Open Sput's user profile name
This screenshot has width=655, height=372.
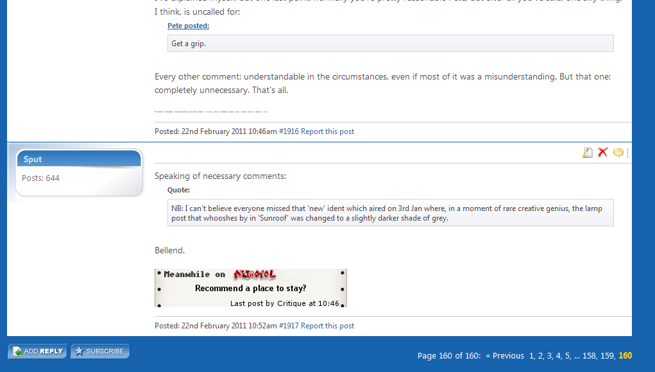click(x=33, y=159)
